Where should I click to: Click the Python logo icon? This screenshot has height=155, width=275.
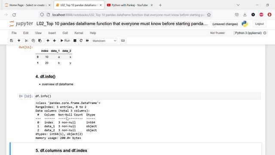pos(244,24)
